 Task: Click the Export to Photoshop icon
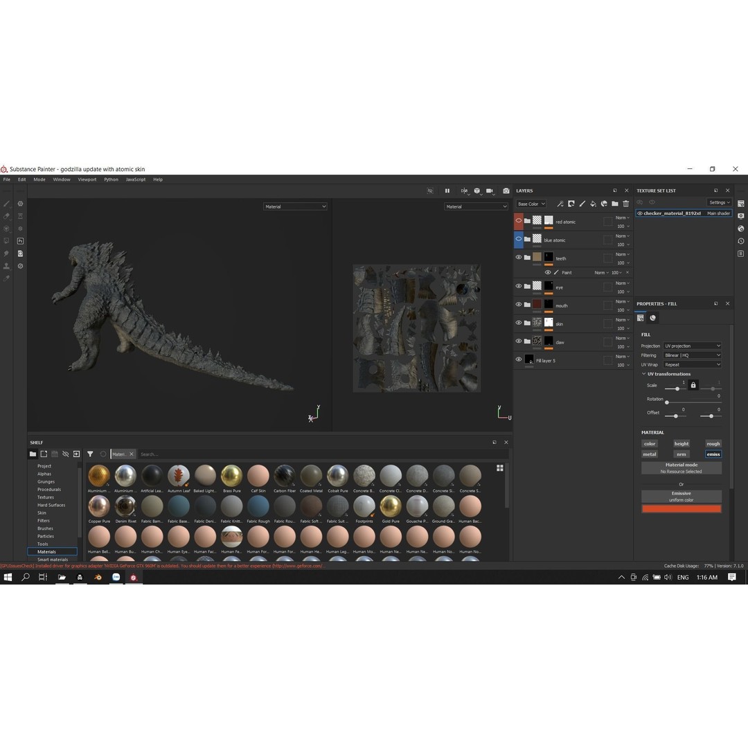click(x=21, y=241)
